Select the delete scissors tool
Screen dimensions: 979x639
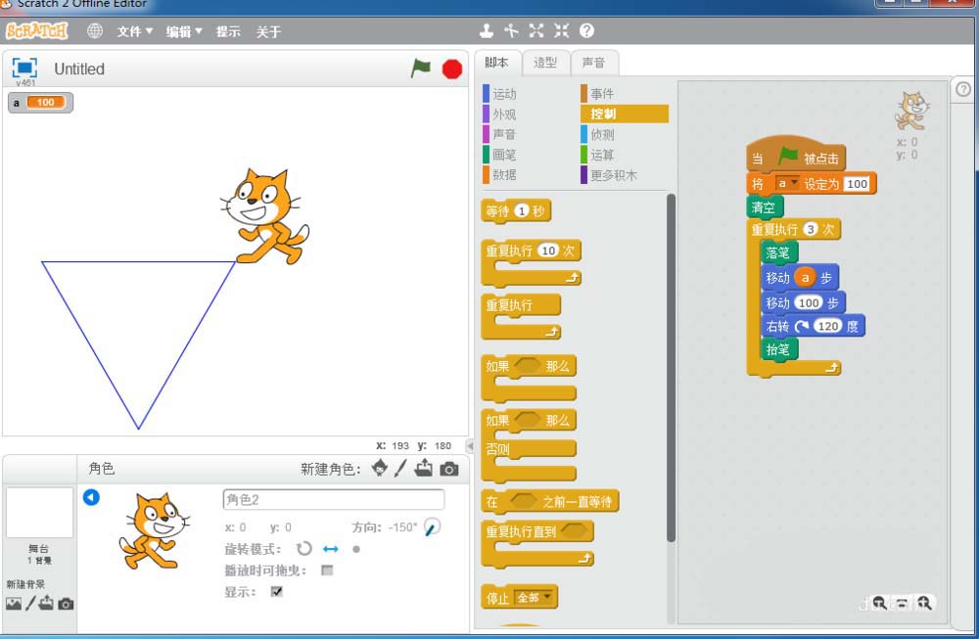[x=511, y=30]
